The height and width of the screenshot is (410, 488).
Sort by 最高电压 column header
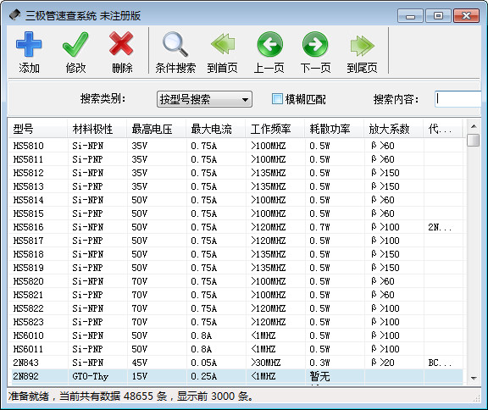[156, 129]
